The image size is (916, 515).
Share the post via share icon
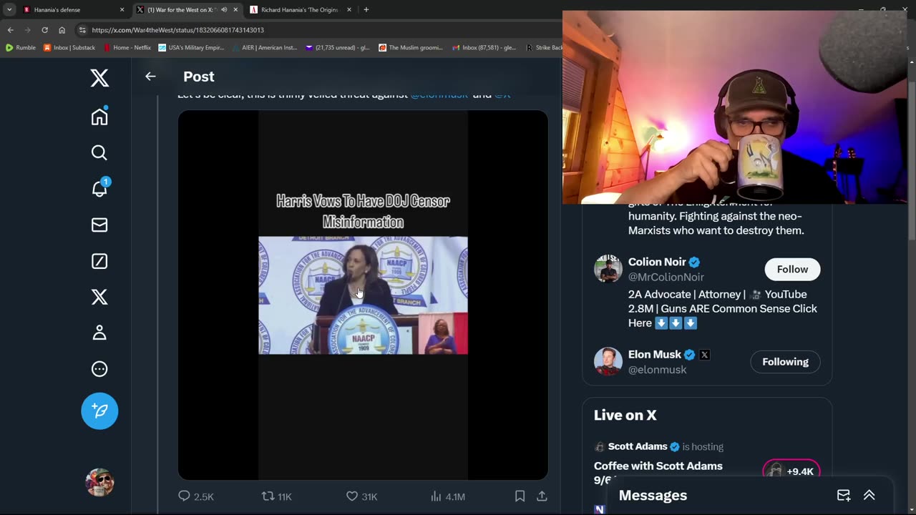click(x=542, y=496)
